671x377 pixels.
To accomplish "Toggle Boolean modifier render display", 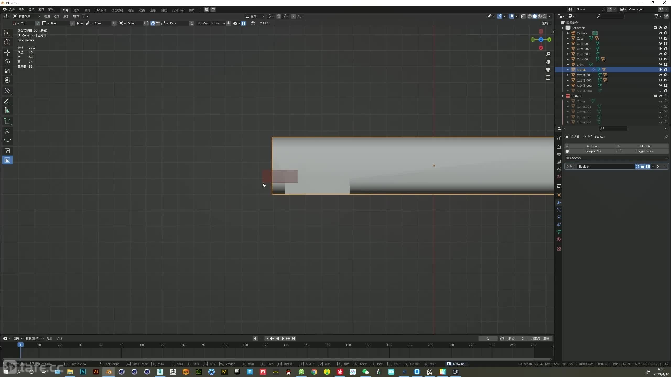I will (x=648, y=167).
